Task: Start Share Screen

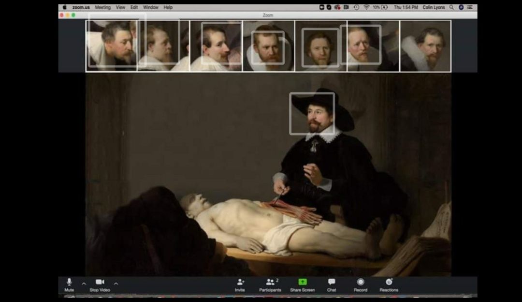Action: [x=302, y=285]
